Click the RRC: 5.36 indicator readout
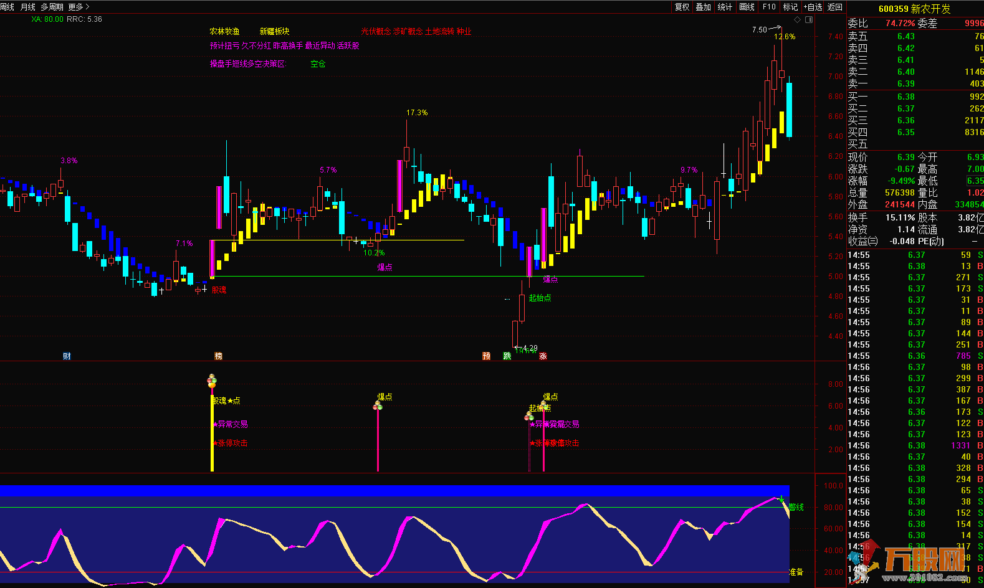The height and width of the screenshot is (588, 984). (x=84, y=19)
